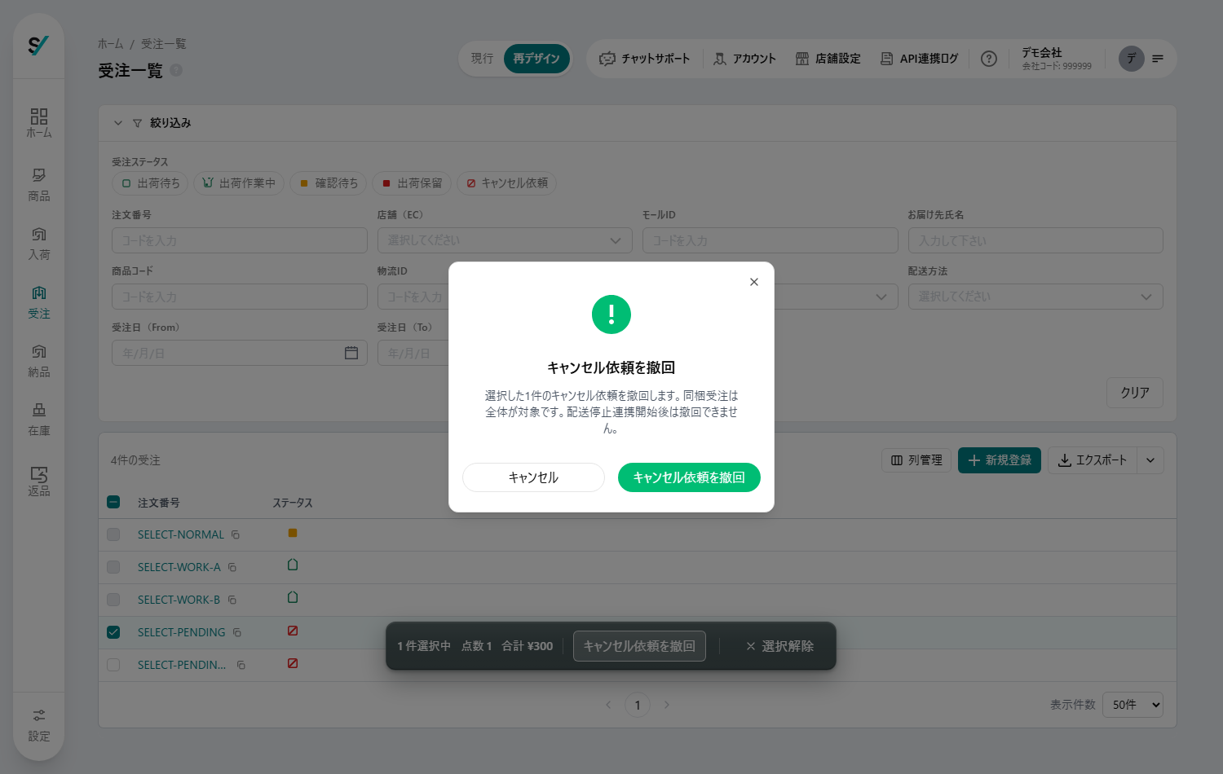
Task: Switch to 再デザイン tab
Action: [x=536, y=59]
